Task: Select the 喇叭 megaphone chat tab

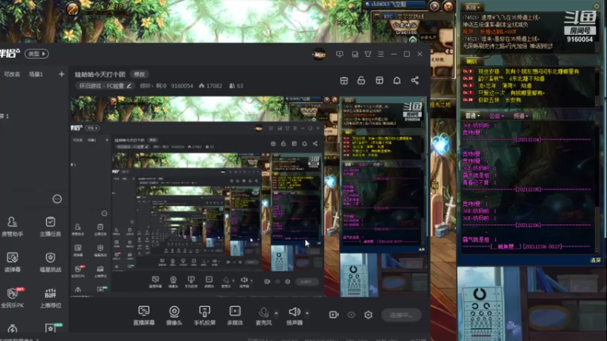Action: click(472, 61)
